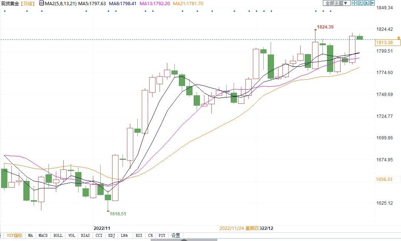Click the jump-to-latest arrow icon

click(x=372, y=3)
